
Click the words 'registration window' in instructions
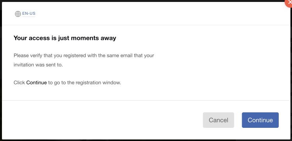[98, 83]
